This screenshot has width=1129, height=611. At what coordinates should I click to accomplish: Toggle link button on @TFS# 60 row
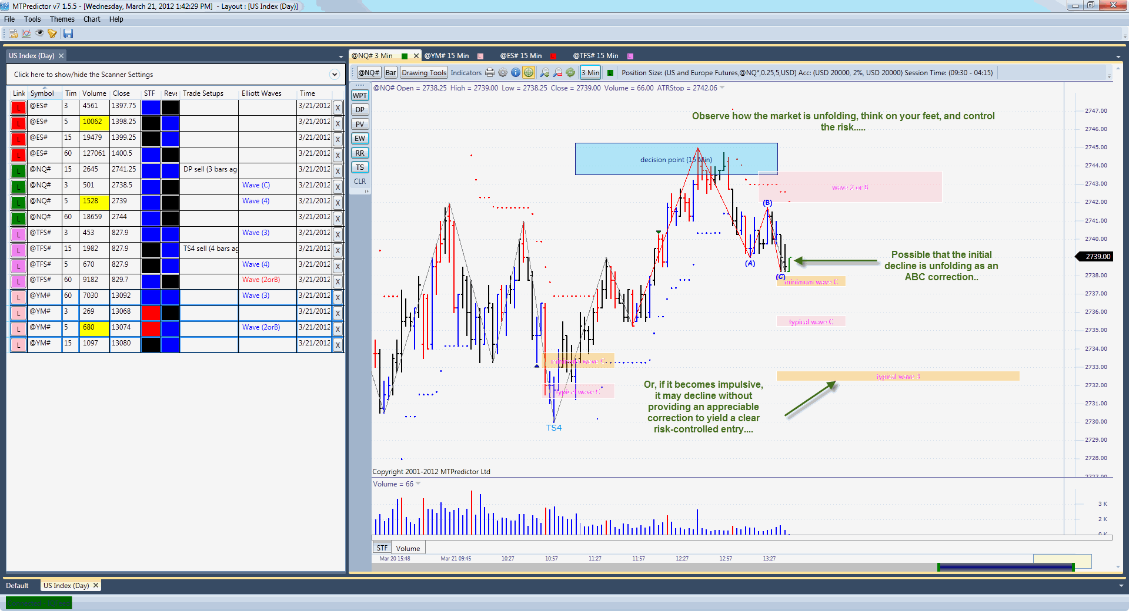click(19, 281)
